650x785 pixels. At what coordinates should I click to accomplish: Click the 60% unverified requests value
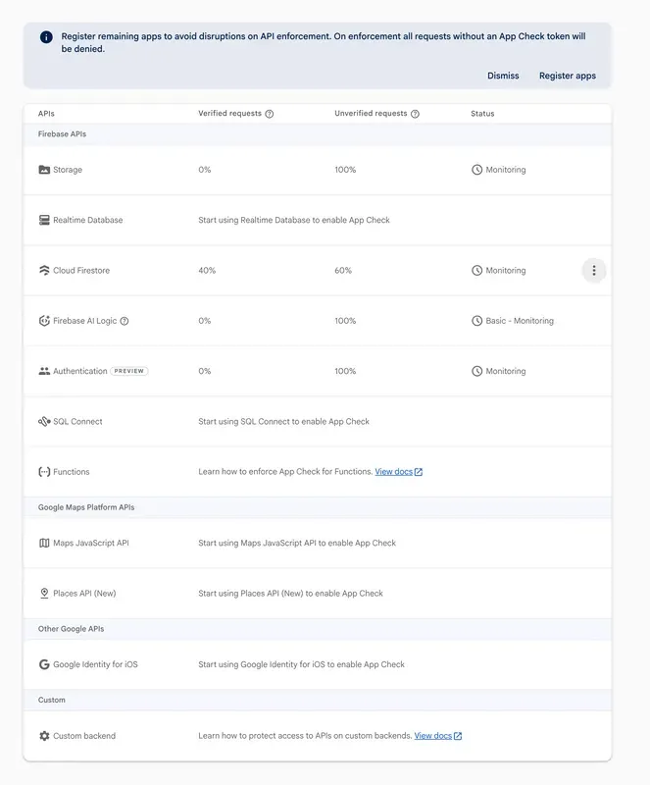tap(343, 271)
